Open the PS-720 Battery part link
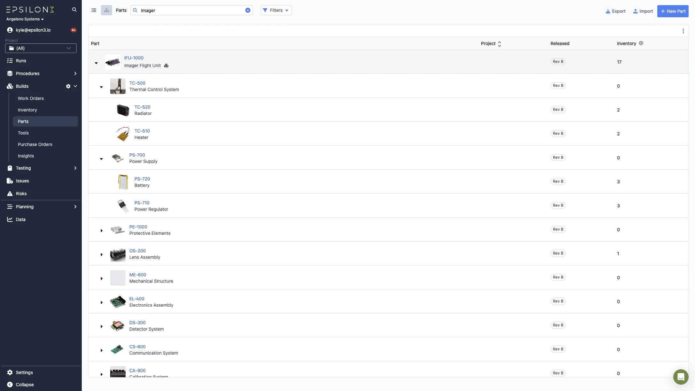Screen dimensions: 695x391 pyautogui.click(x=142, y=179)
